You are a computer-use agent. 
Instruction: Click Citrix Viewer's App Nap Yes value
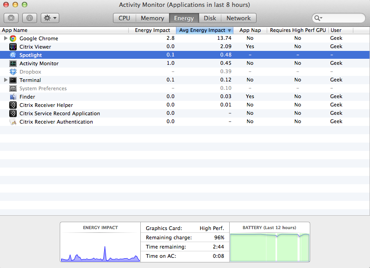[250, 46]
